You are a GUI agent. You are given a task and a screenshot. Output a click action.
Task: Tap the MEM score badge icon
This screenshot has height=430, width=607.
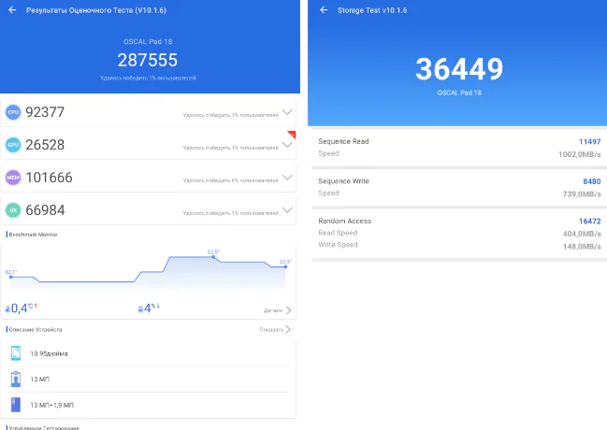(13, 178)
